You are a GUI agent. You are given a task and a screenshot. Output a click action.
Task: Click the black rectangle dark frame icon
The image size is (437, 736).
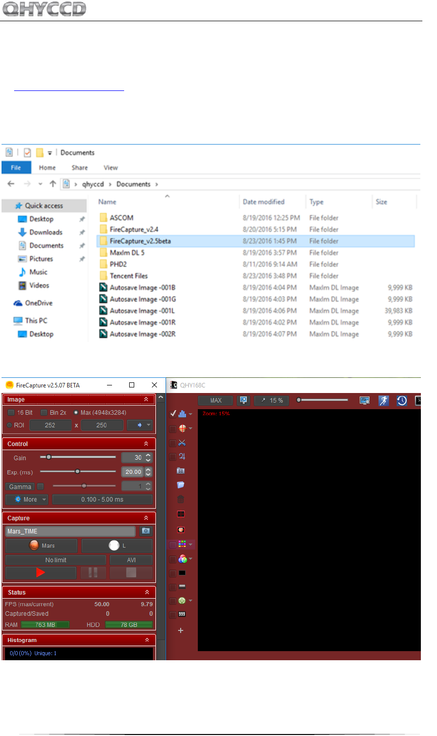tap(182, 573)
